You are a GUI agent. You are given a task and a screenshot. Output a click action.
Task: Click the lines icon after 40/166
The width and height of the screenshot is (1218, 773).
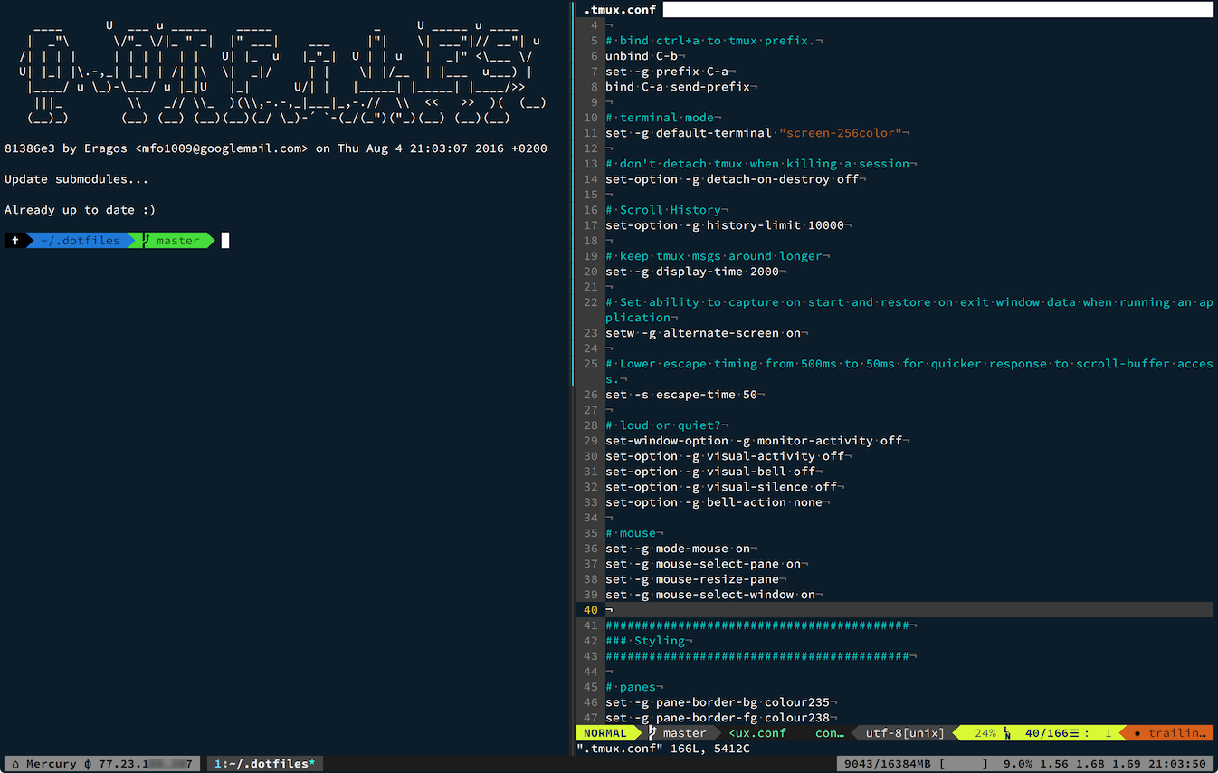pyautogui.click(x=1074, y=733)
